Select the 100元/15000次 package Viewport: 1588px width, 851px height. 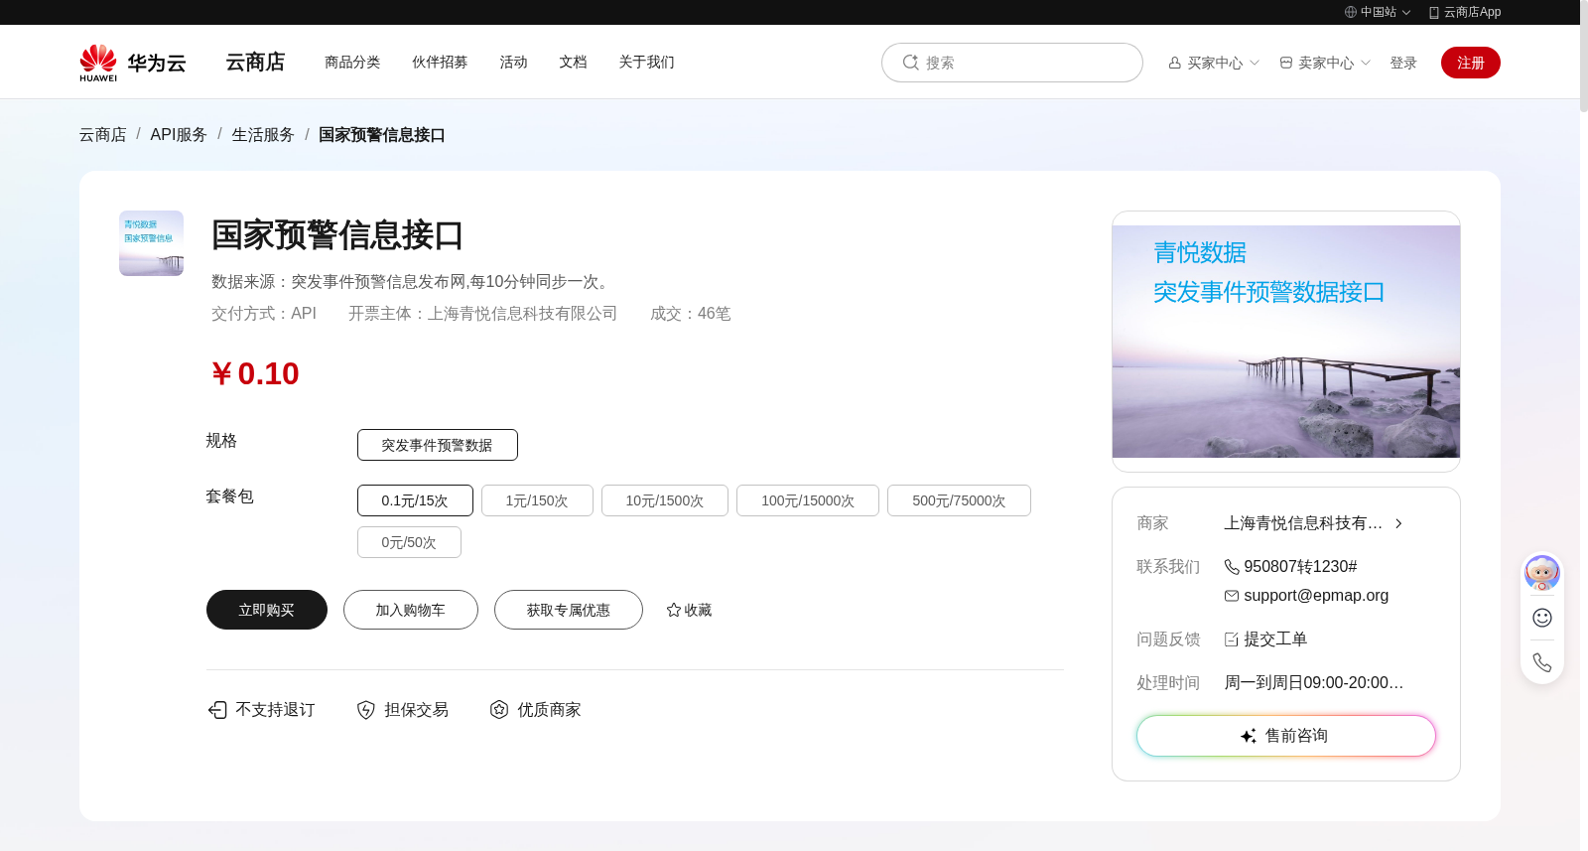pos(808,500)
